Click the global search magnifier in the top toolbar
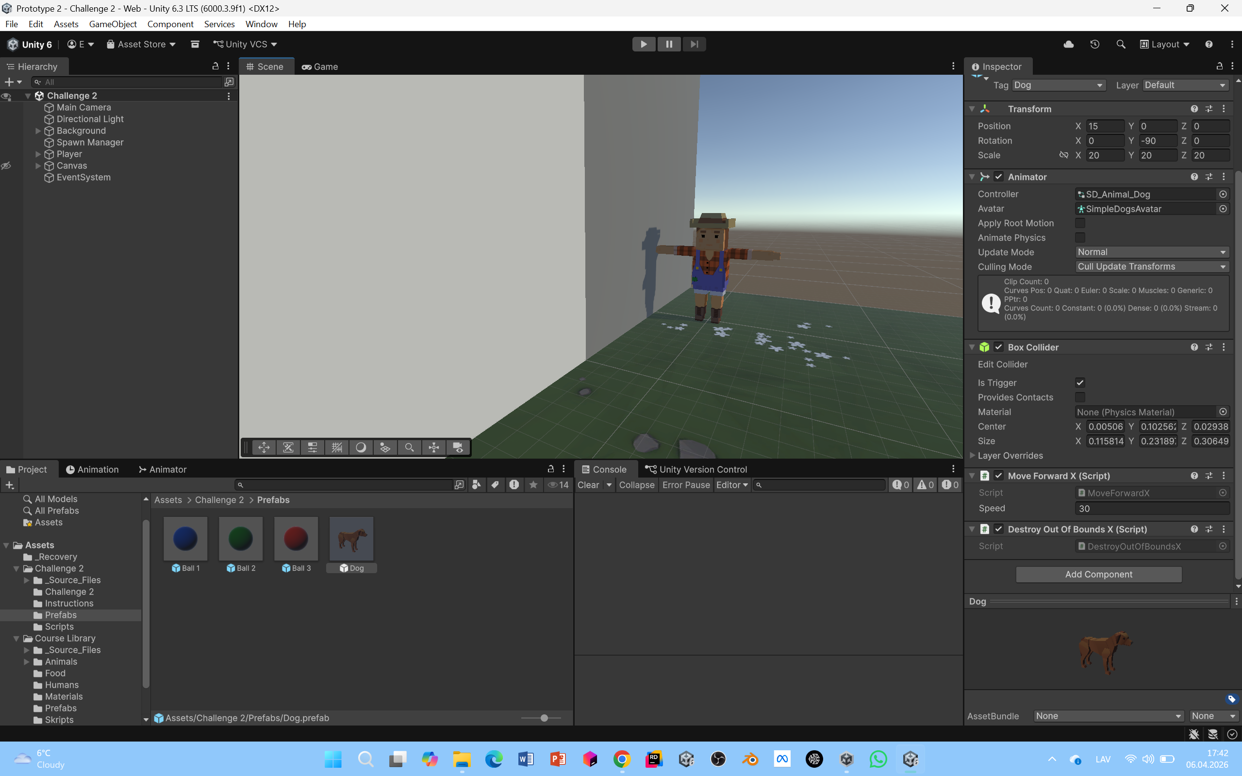This screenshot has height=776, width=1242. (1120, 44)
